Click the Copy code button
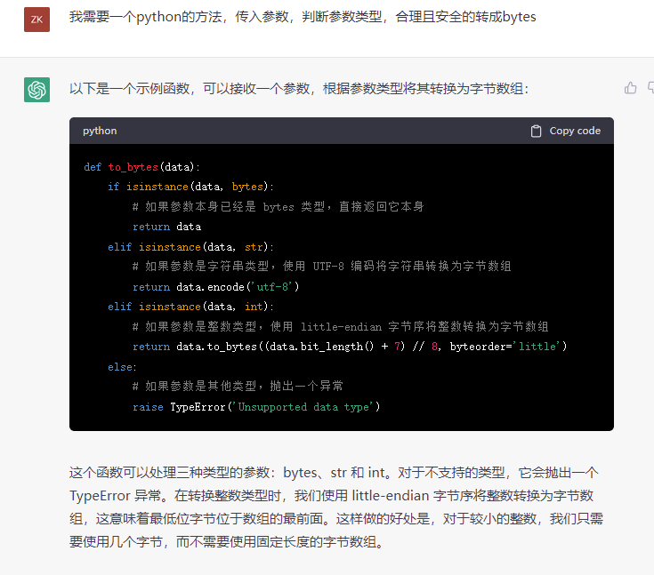 [566, 131]
